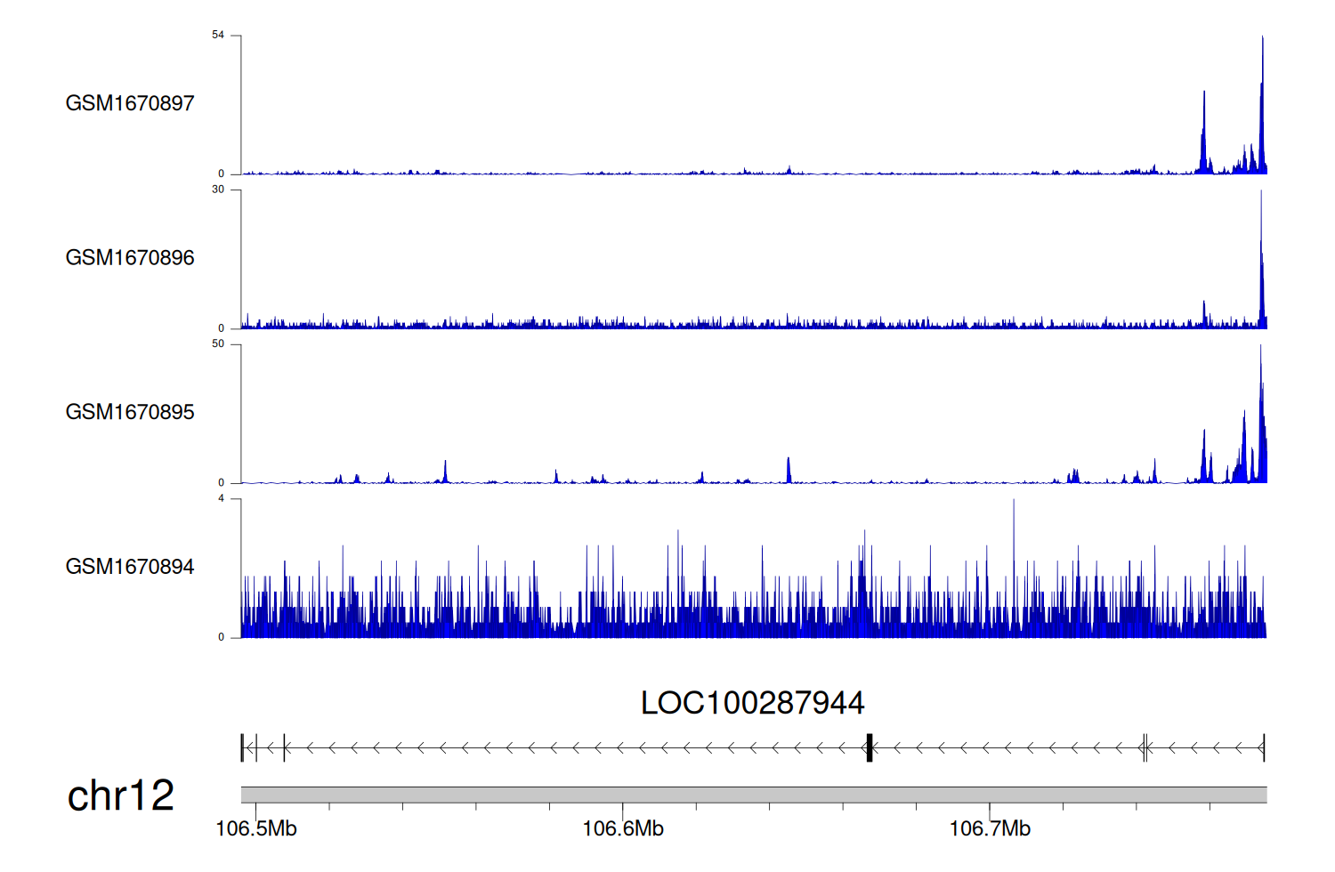Click the chr12 chromosome label
Viewport: 1335px width, 872px height.
click(x=121, y=795)
